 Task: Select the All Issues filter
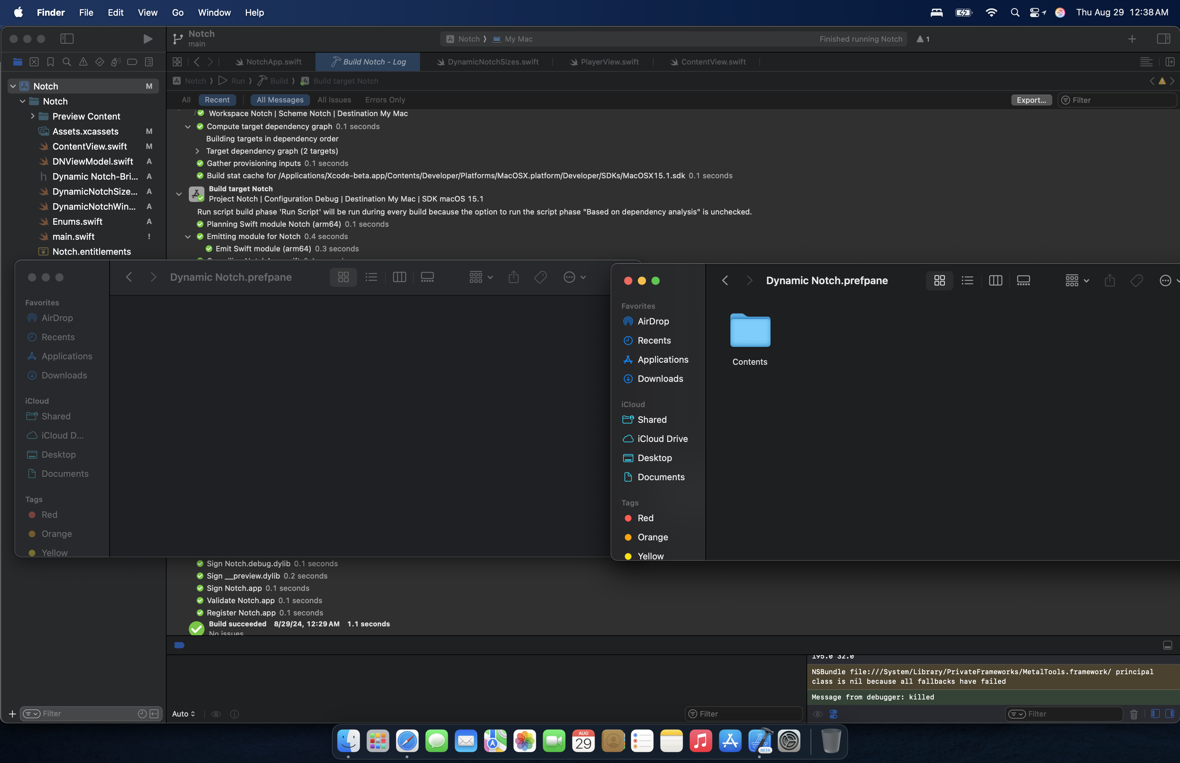click(334, 100)
